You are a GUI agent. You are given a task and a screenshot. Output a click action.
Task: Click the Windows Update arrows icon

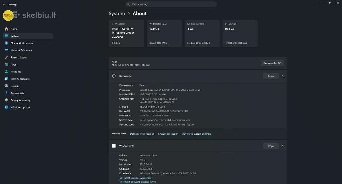[6, 107]
